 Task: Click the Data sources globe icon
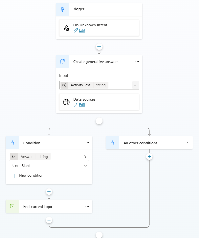66,102
